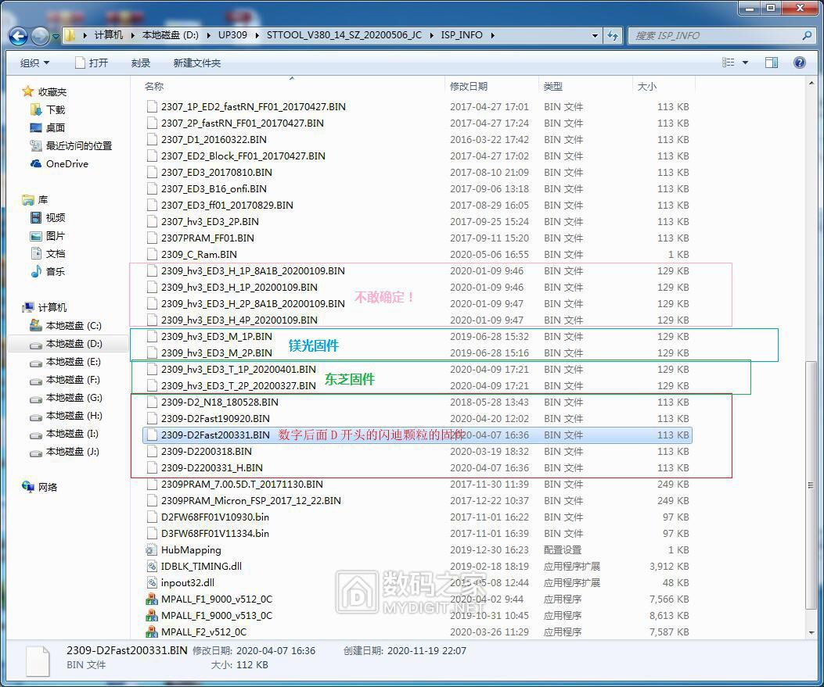Open the 组织 menu
824x687 pixels.
point(34,63)
